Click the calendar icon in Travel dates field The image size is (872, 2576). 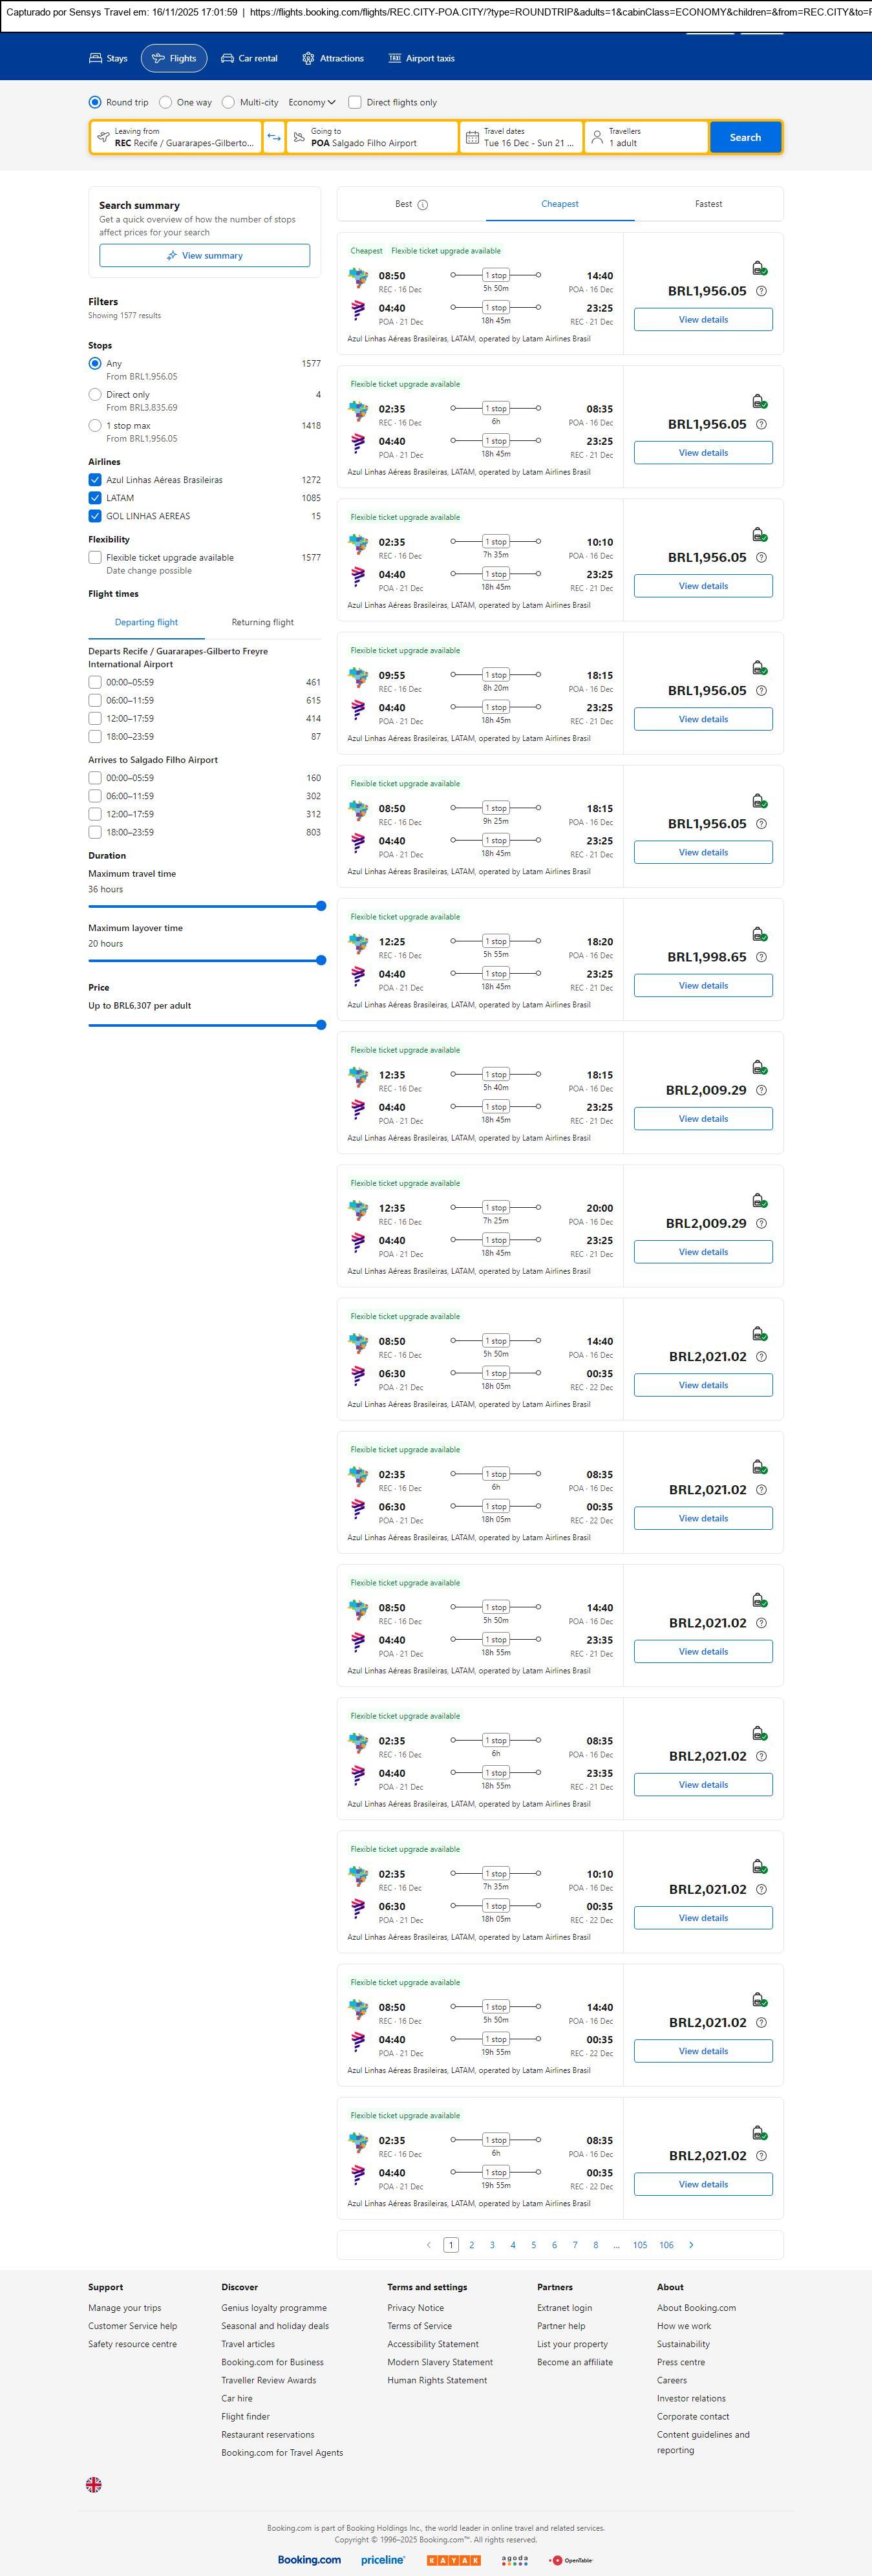tap(472, 137)
